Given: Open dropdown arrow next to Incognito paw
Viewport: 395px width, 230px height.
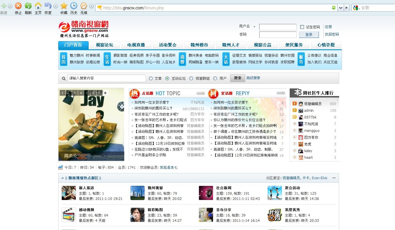Looking at the screenshot, I should coord(92,6).
